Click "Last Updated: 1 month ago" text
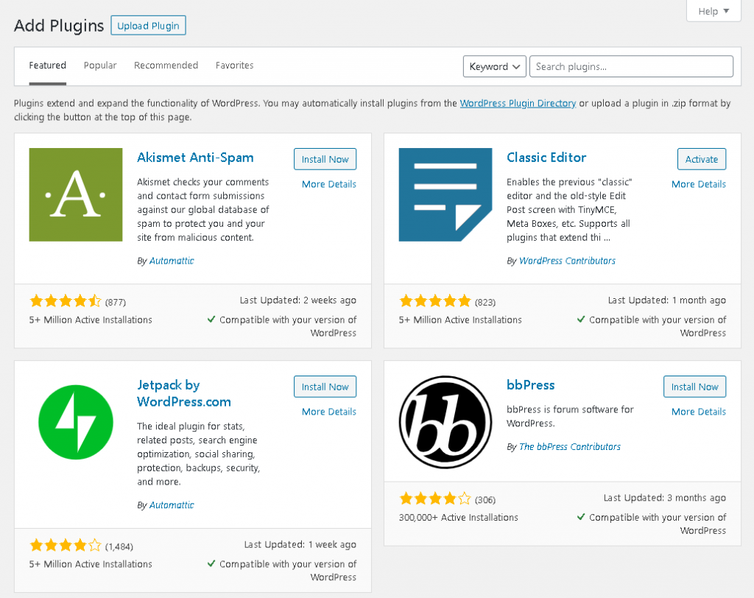The height and width of the screenshot is (598, 754). (667, 300)
